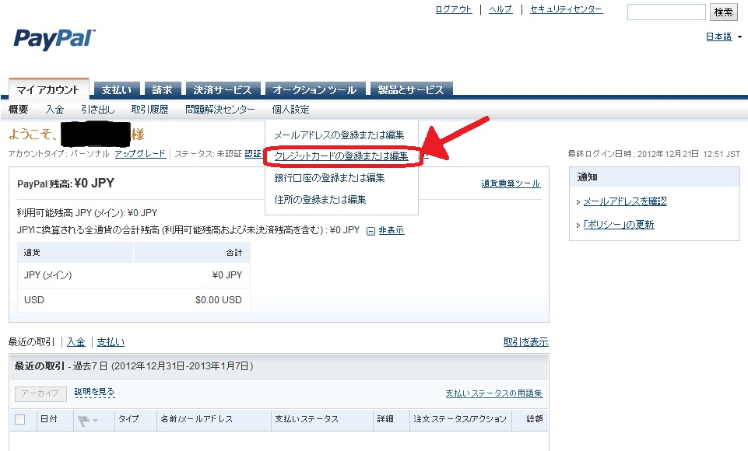Screen dimensions: 748x451
Task: Click the 認証 status link
Action: coord(253,153)
